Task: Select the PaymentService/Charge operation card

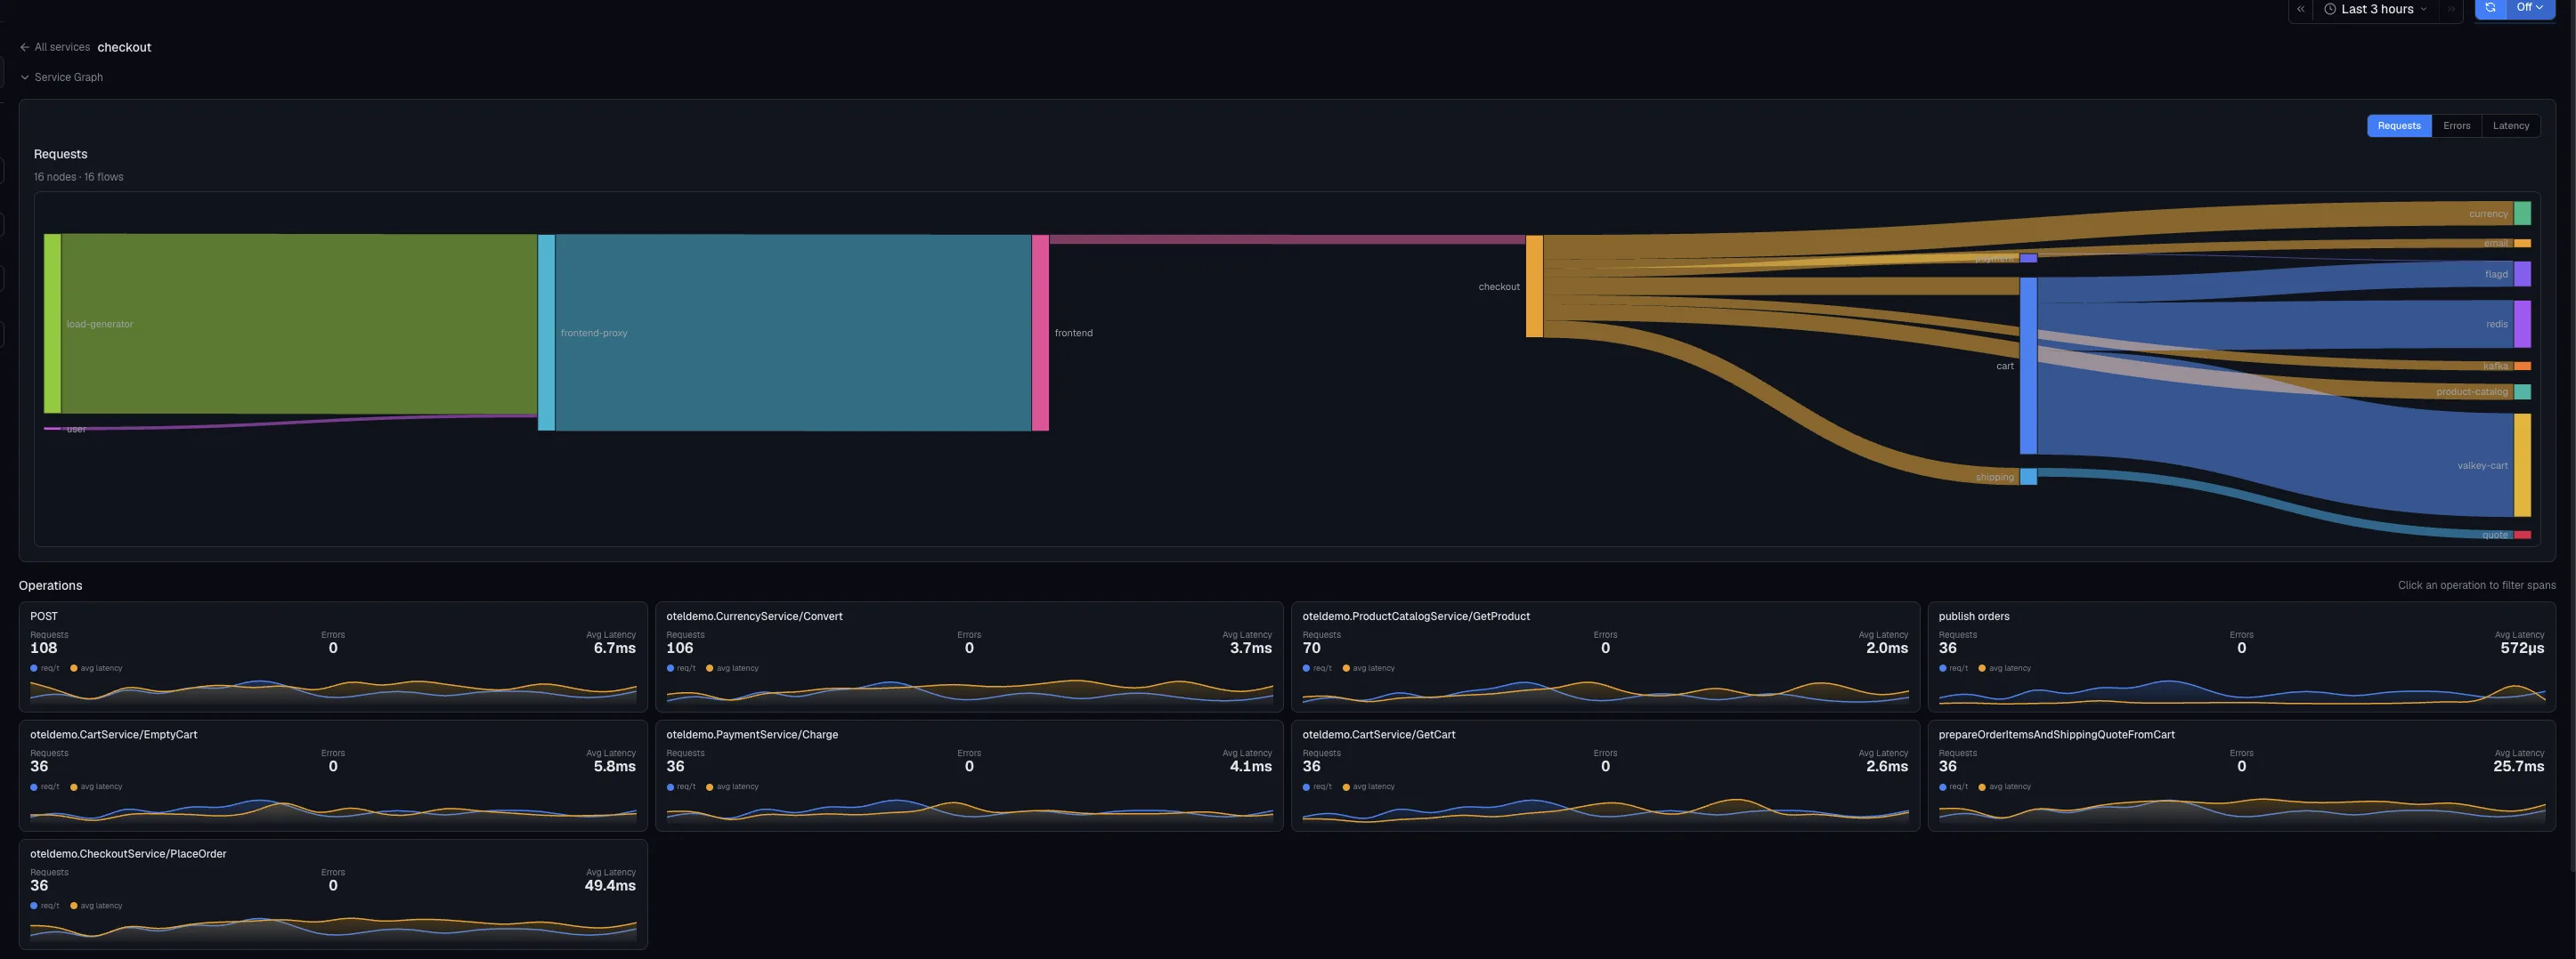Action: pyautogui.click(x=969, y=775)
